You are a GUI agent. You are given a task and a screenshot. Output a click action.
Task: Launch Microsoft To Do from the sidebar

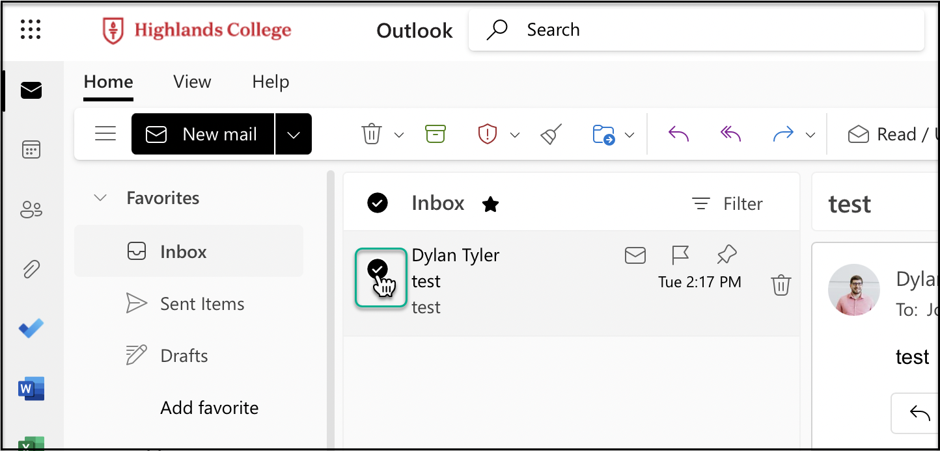31,329
